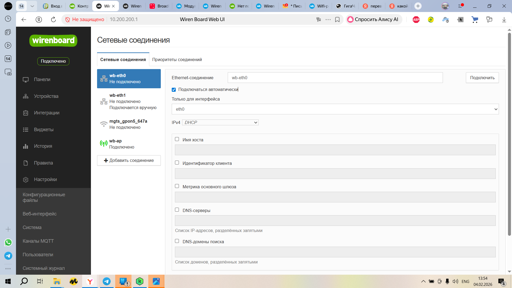Image resolution: width=512 pixels, height=288 pixels.
Task: Click the add-connection button
Action: tap(129, 161)
